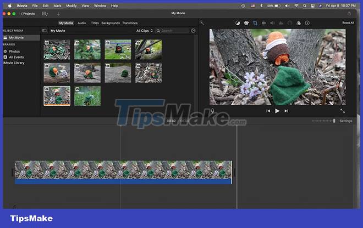Image resolution: width=363 pixels, height=228 pixels.
Task: Expand the All Clips filter dropdown
Action: pos(145,31)
